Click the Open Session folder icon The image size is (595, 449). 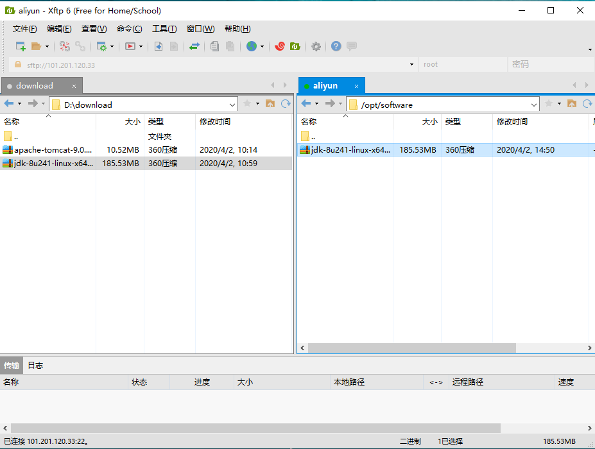coord(36,46)
